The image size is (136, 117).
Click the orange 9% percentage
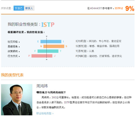pos(130,9)
